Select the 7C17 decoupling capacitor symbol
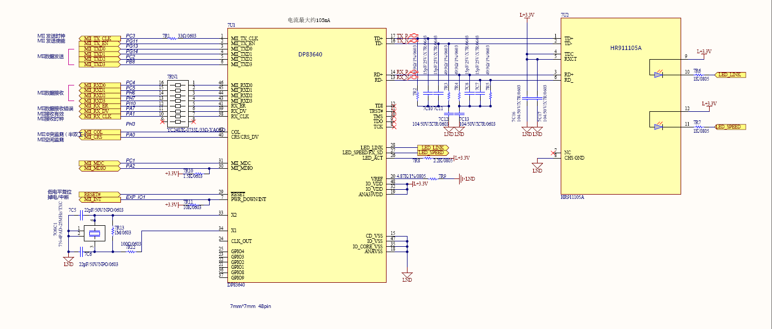The width and height of the screenshot is (772, 329). tap(538, 98)
